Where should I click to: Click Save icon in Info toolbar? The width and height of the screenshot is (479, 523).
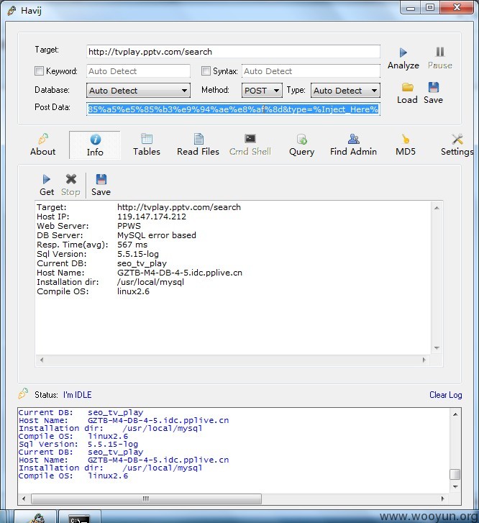[101, 179]
